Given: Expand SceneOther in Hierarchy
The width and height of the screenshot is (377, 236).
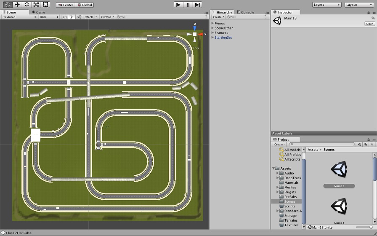Looking at the screenshot, I should click(x=212, y=28).
